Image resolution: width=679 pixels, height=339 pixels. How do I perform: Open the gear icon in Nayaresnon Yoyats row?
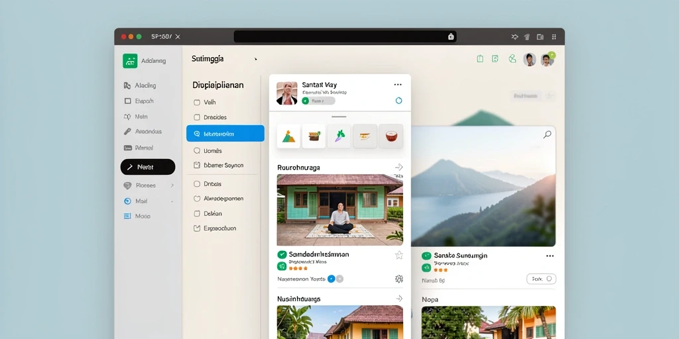(399, 279)
